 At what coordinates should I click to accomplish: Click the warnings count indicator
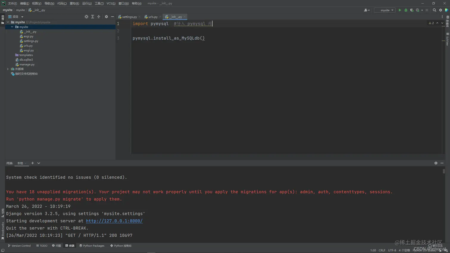431,23
